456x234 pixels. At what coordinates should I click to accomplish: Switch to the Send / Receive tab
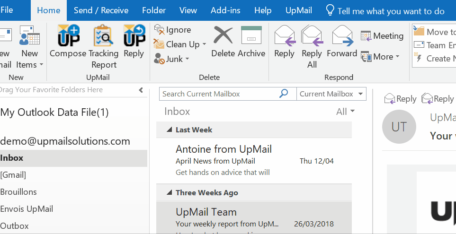coord(101,10)
